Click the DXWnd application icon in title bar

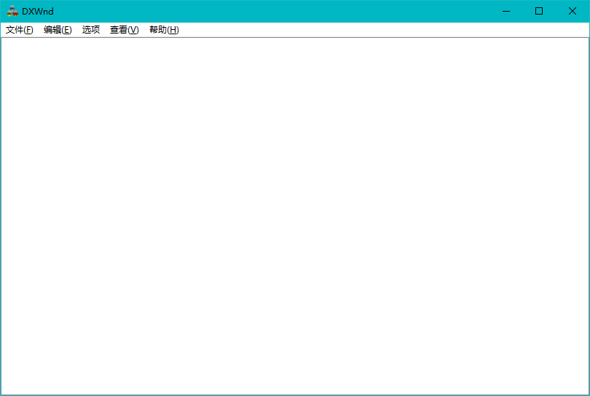12,11
